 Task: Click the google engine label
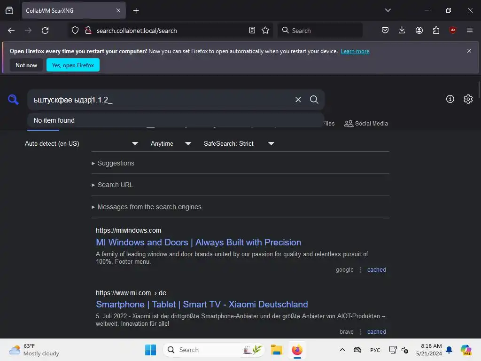(344, 270)
